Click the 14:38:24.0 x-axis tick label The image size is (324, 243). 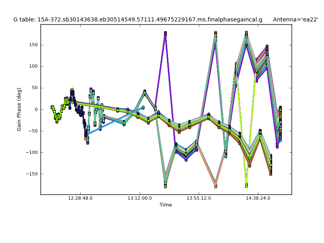click(x=258, y=198)
